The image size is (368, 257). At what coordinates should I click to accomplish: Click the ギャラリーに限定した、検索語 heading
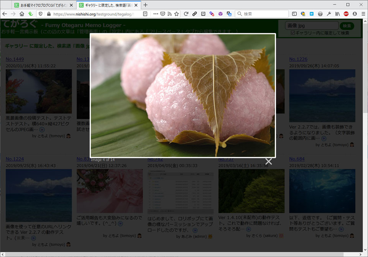[47, 46]
